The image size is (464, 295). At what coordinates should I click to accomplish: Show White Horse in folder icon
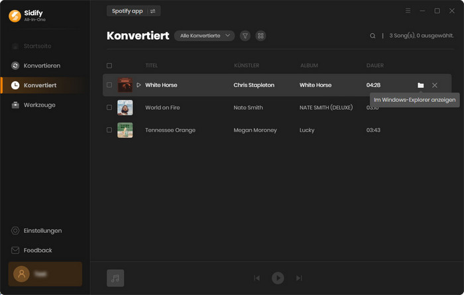point(420,85)
